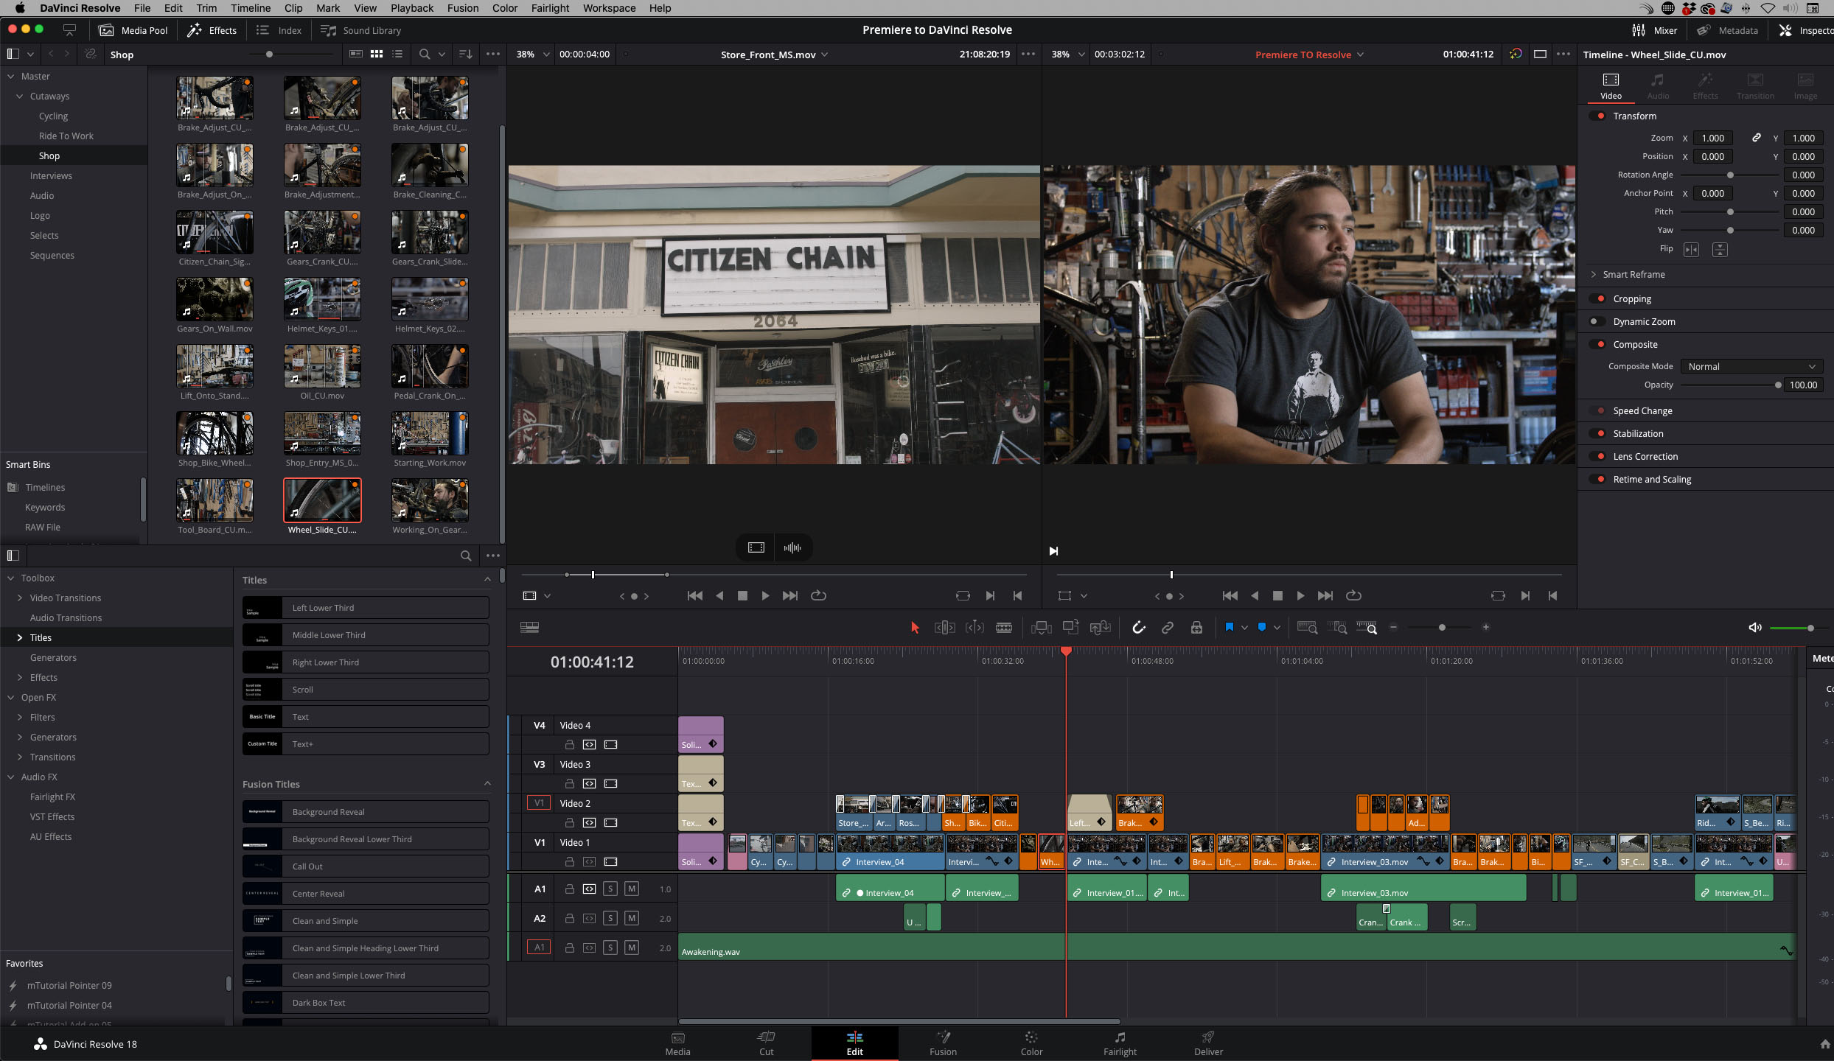The height and width of the screenshot is (1061, 1834).
Task: Activate the Dynamic Trim Mode tool
Action: (974, 627)
